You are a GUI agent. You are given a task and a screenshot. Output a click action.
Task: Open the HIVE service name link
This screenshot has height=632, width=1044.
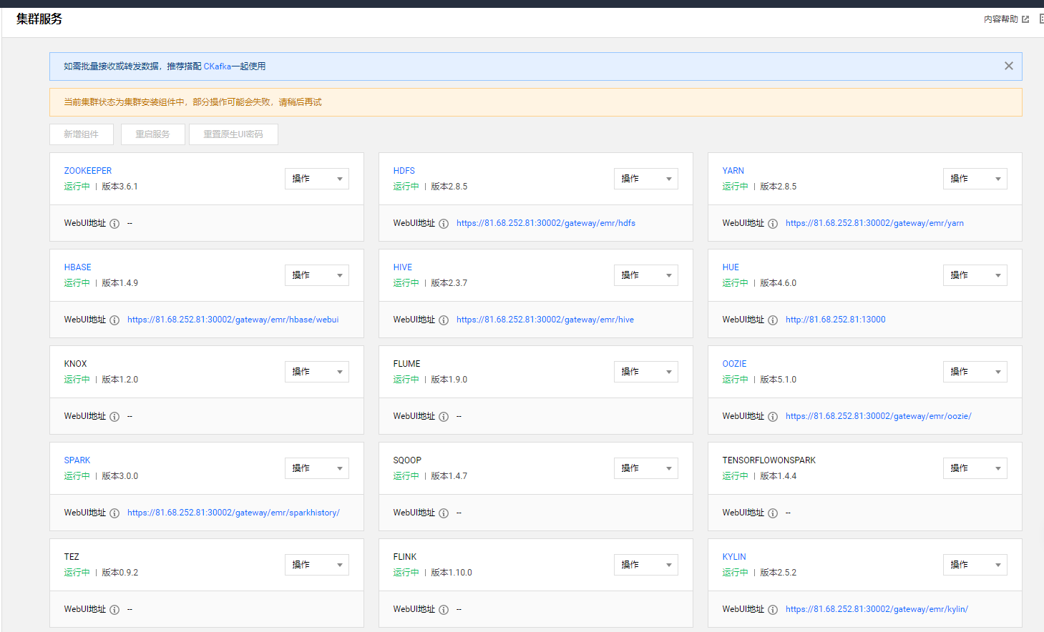click(403, 267)
